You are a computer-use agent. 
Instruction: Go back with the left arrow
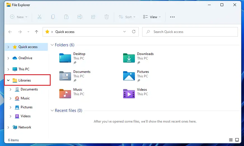tap(10, 32)
